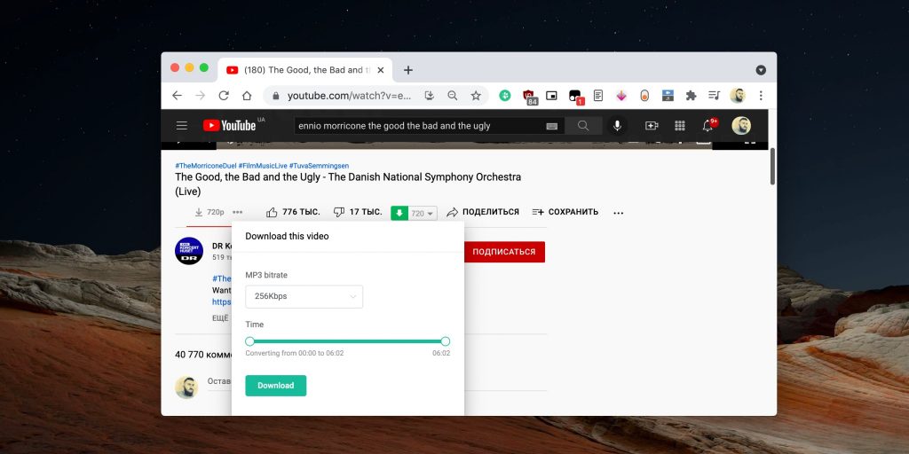Viewport: 909px width, 454px height.
Task: Search by voice with microphone icon
Action: click(618, 126)
